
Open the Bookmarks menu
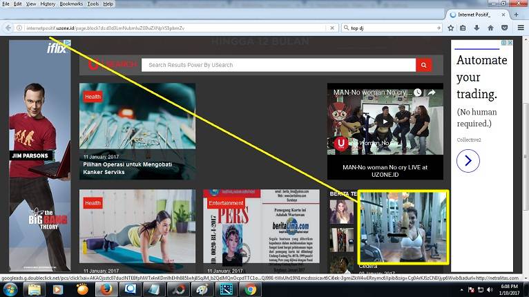pos(71,3)
